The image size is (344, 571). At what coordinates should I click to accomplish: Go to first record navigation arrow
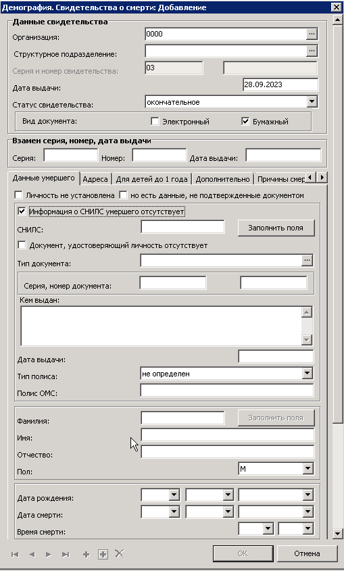(15, 554)
